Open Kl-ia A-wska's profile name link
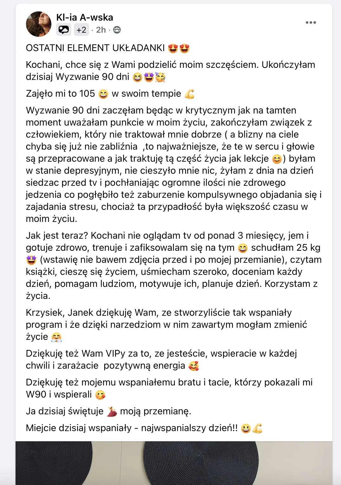Image resolution: width=341 pixels, height=485 pixels. [x=85, y=17]
